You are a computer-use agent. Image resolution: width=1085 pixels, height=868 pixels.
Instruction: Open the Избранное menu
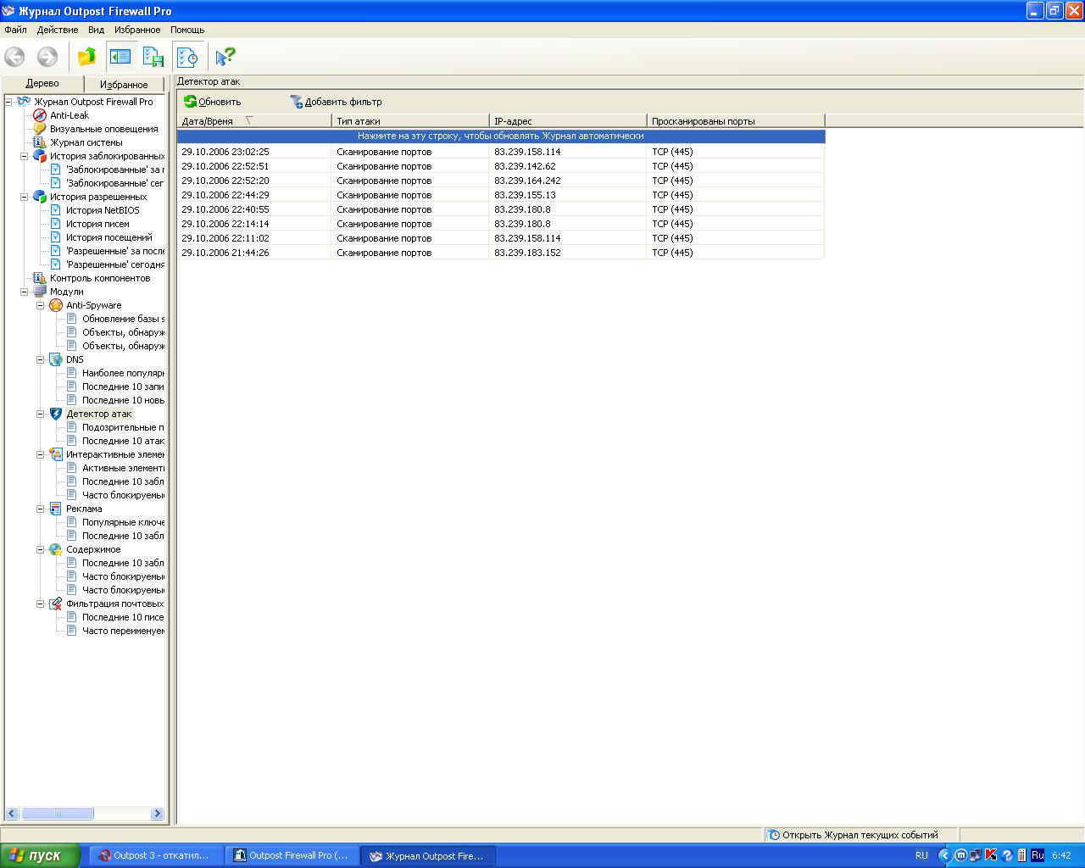coord(137,30)
